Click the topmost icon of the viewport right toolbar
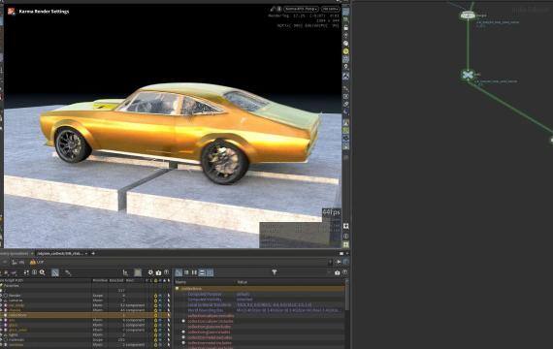 [346, 12]
